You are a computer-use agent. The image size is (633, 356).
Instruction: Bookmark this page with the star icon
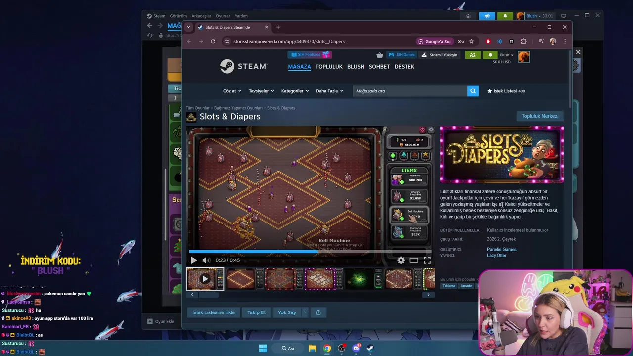pyautogui.click(x=471, y=41)
